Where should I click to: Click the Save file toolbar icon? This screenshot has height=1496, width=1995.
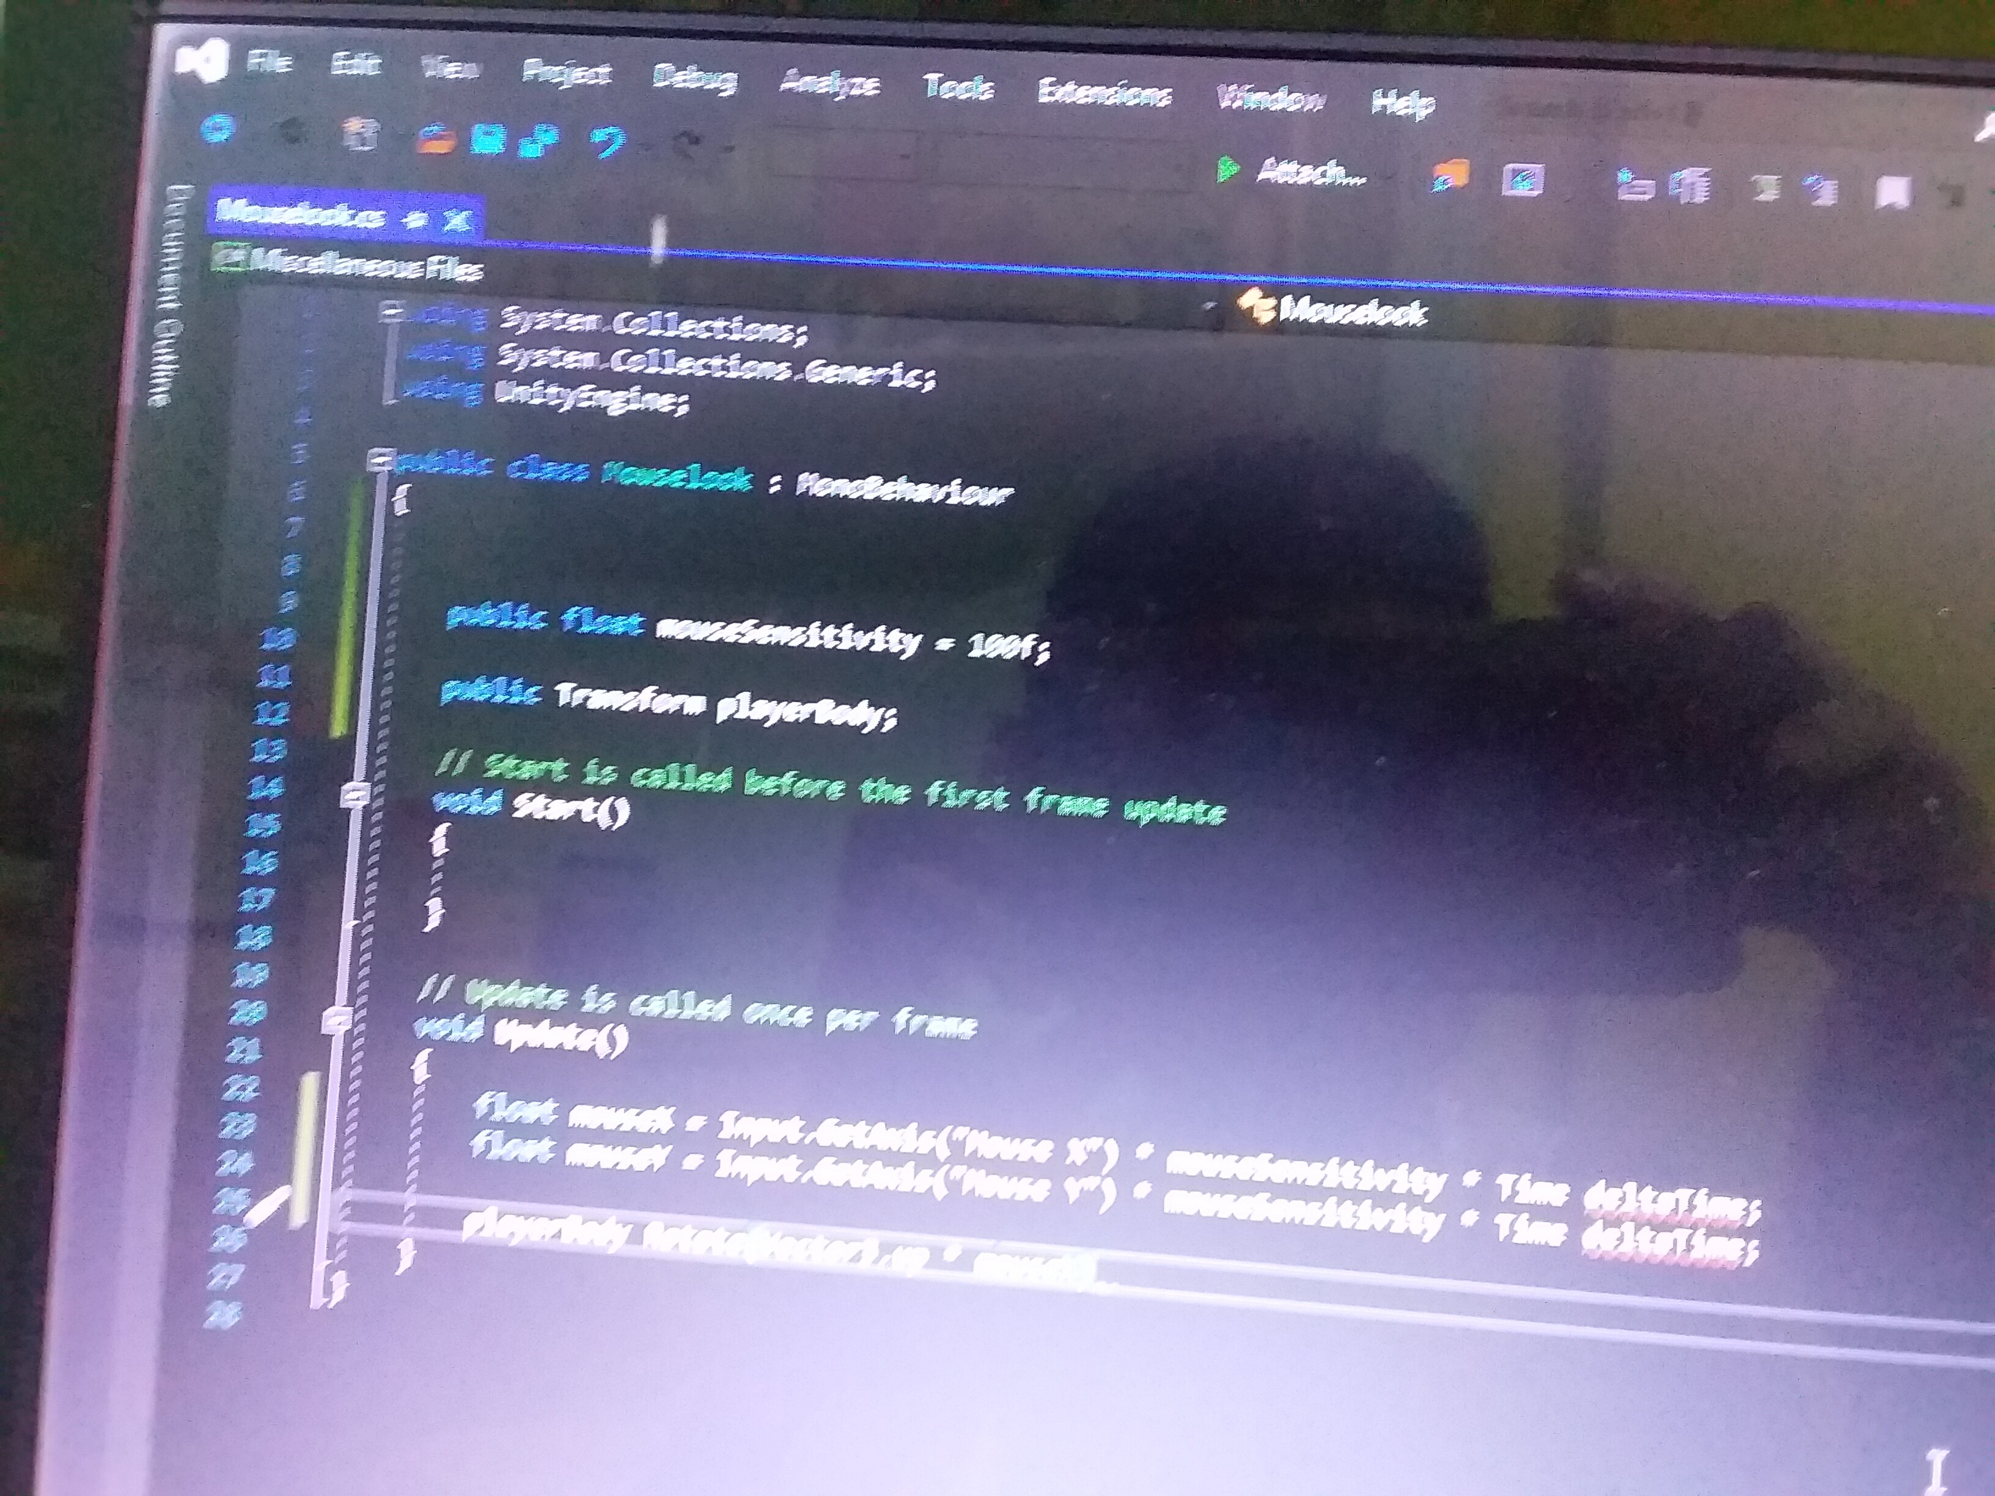tap(488, 138)
